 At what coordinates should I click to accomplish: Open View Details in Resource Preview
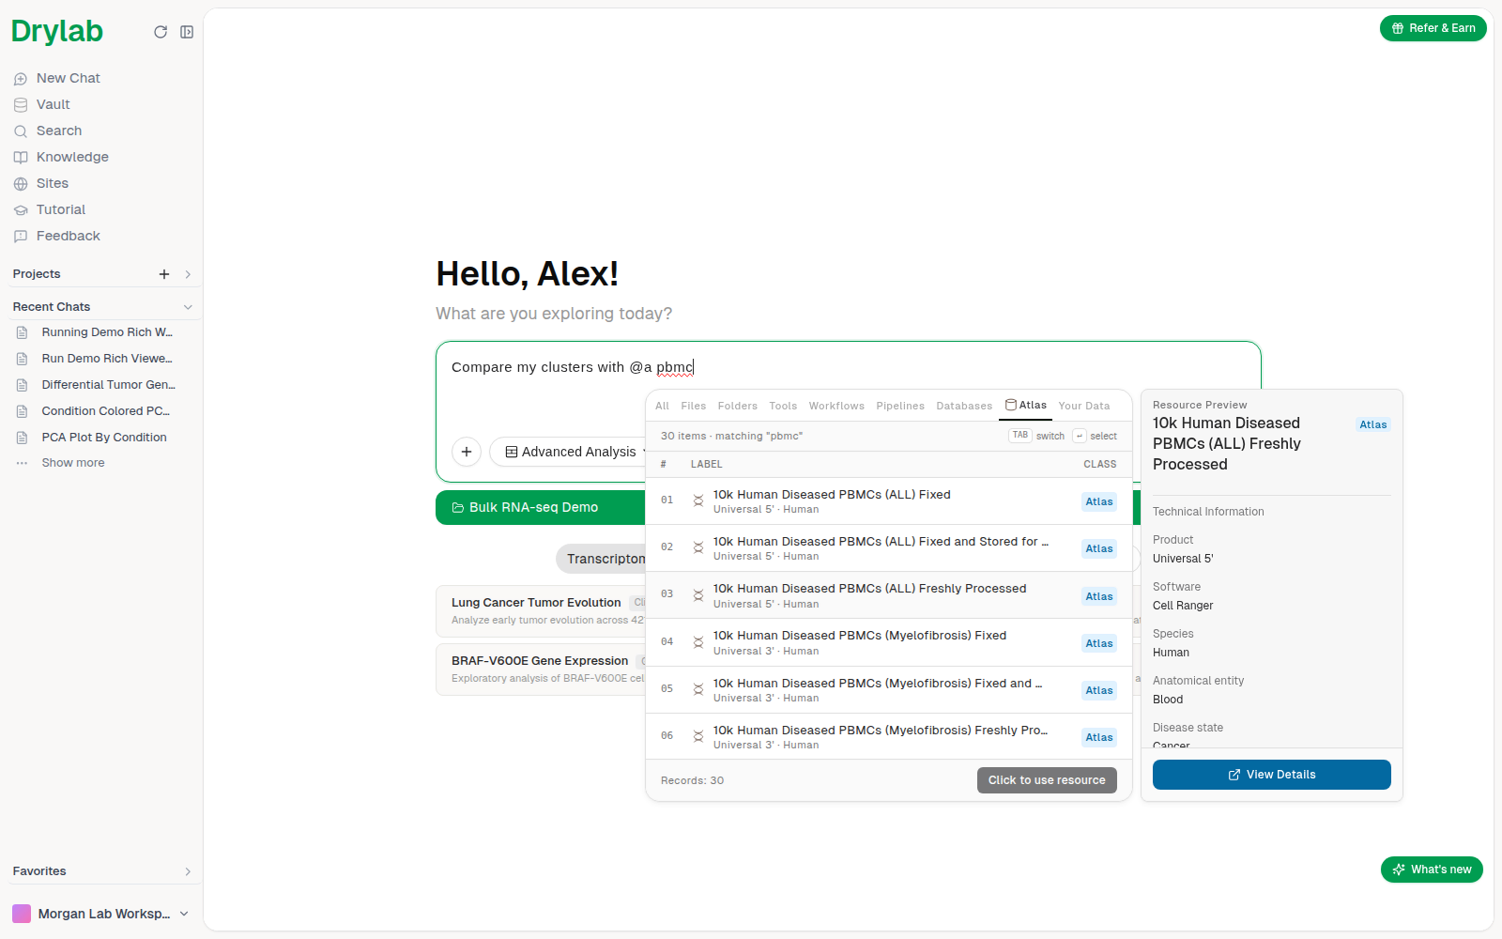[1272, 775]
